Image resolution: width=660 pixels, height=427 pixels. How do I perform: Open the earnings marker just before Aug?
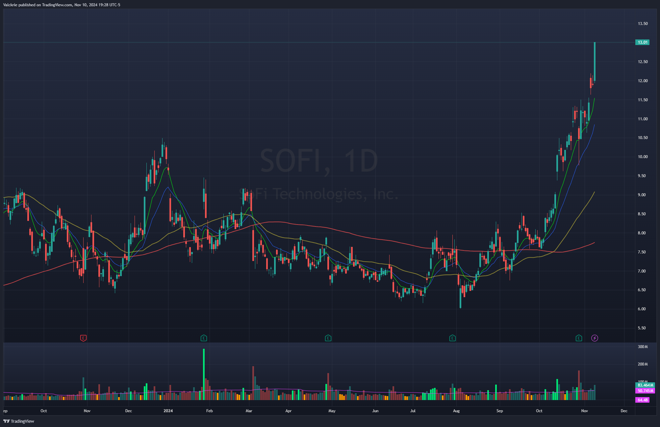[x=452, y=338]
